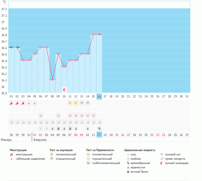Select highlighted cycle day 16
The height and width of the screenshot is (181, 202).
(x=99, y=97)
